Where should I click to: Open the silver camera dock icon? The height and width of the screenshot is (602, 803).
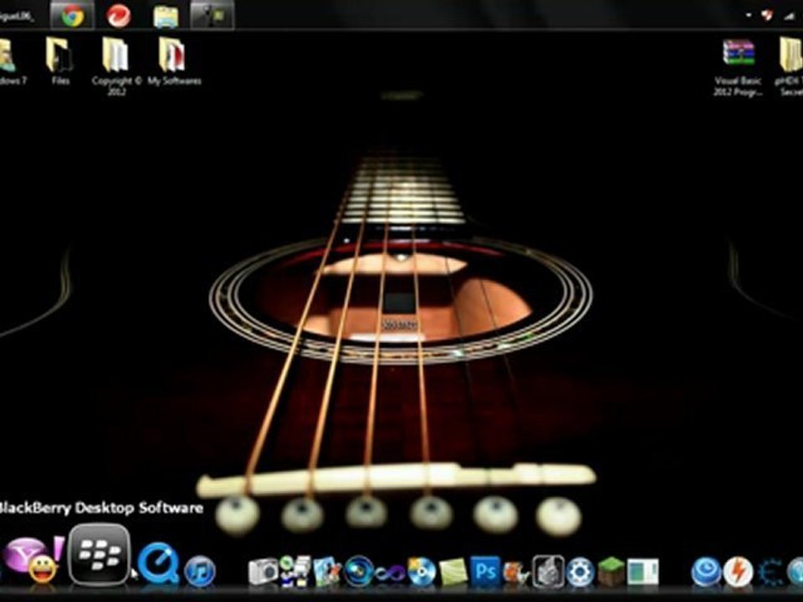[263, 572]
